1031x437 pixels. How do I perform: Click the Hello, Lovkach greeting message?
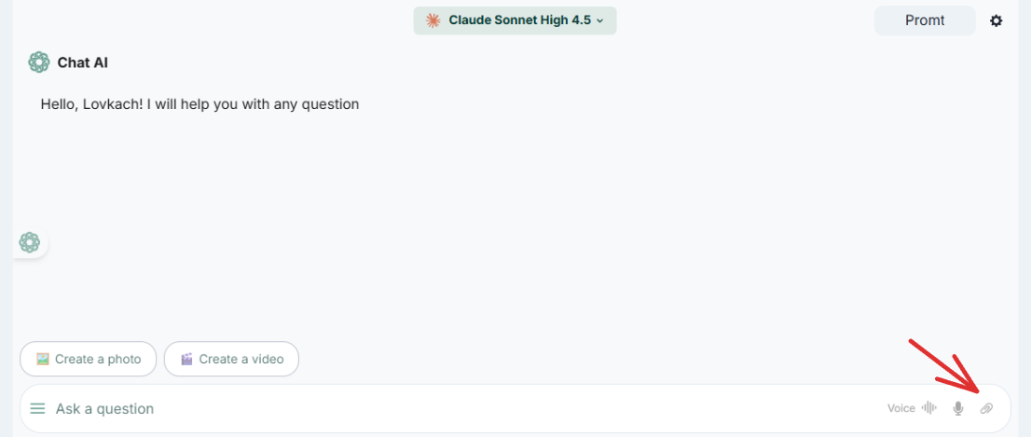pos(199,104)
